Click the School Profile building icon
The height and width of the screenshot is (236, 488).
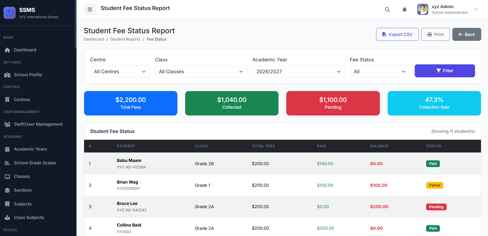(7, 75)
